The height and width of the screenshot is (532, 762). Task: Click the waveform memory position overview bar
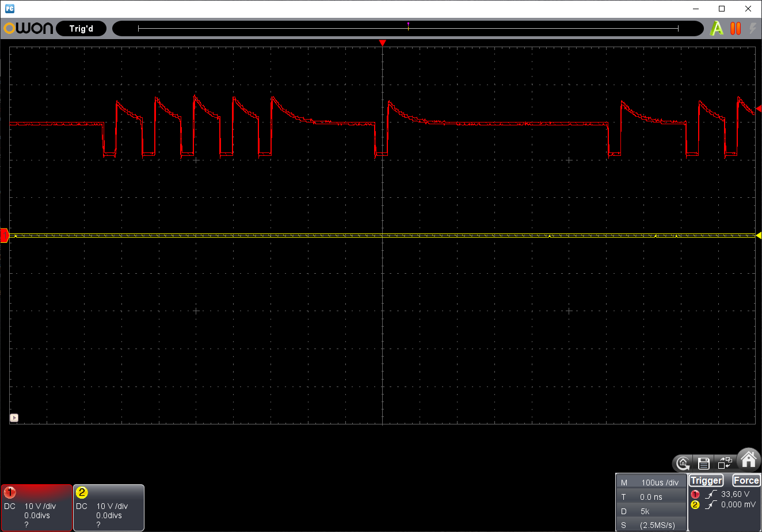tap(408, 28)
